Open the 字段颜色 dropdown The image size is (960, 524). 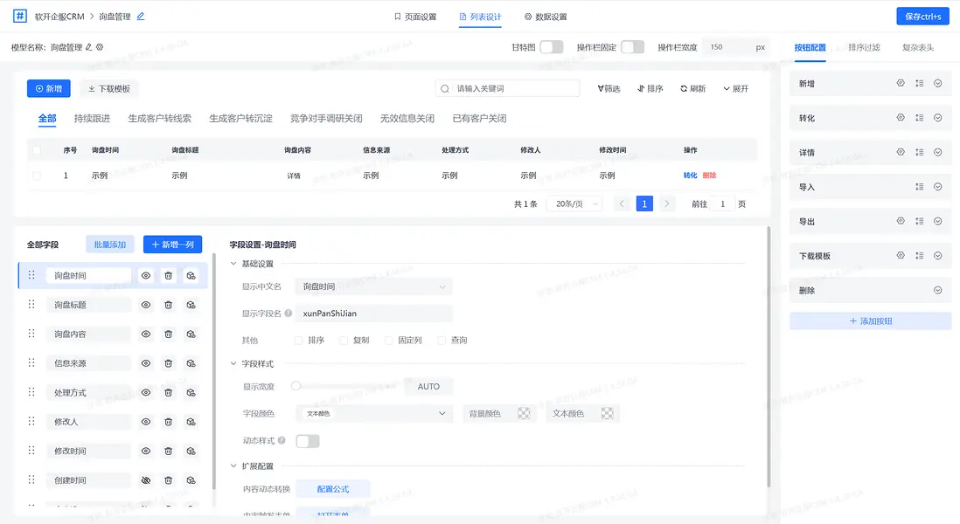373,414
